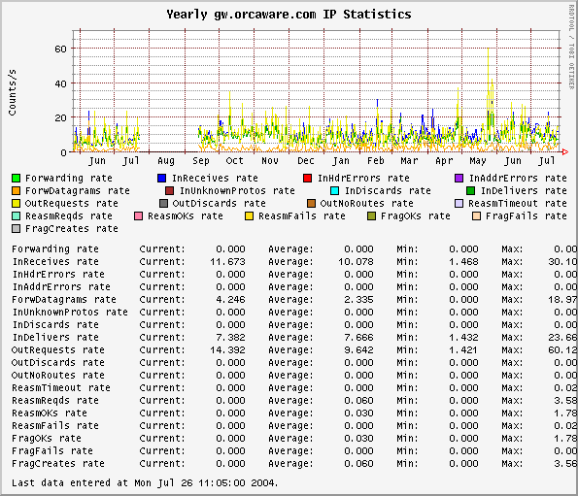Click OutRequests min value 1.421
The width and height of the screenshot is (578, 496).
click(463, 350)
